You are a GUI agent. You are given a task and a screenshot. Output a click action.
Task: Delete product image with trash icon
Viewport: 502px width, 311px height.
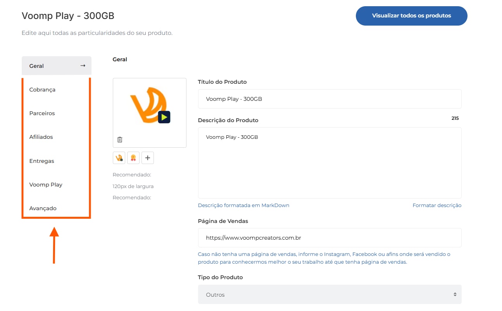click(120, 140)
